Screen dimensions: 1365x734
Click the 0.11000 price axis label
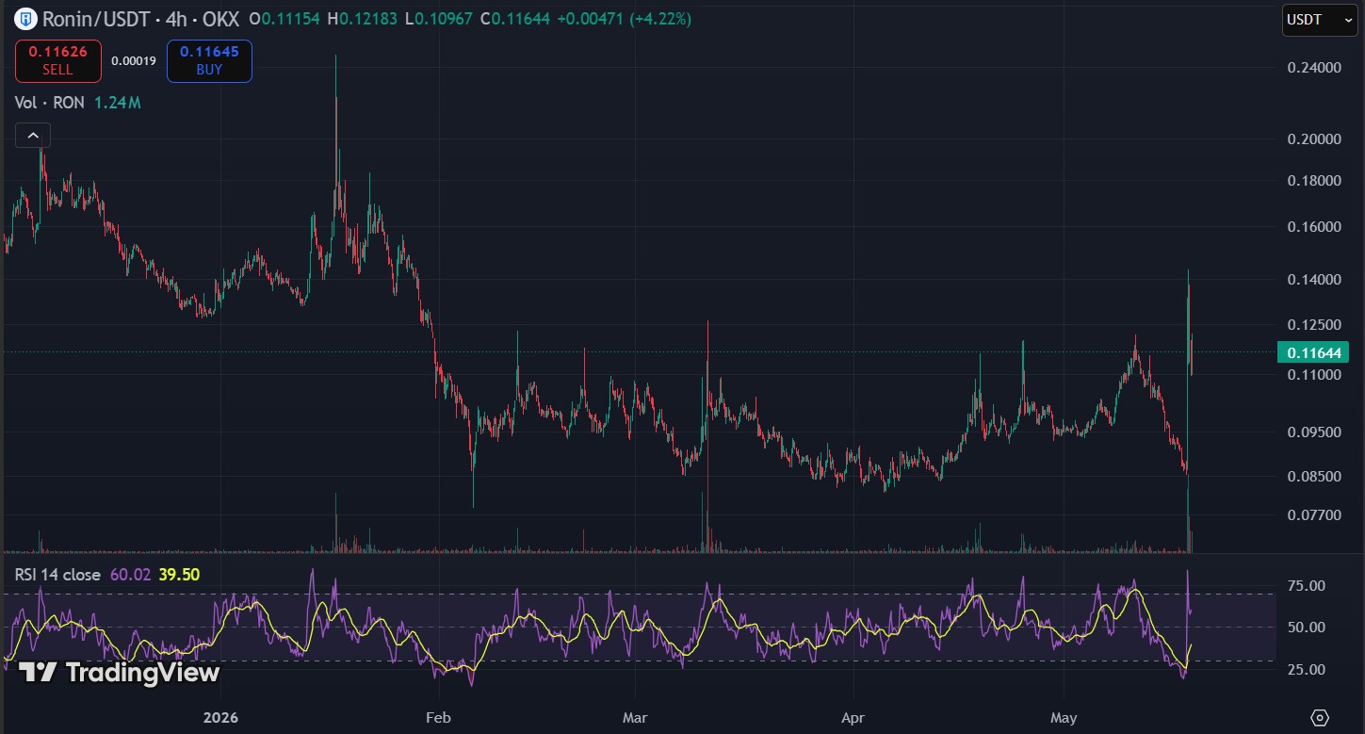pos(1313,374)
